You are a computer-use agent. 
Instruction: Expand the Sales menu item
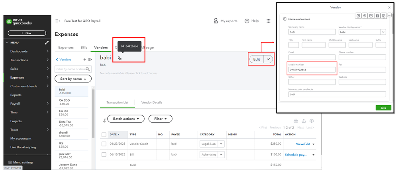(47, 69)
